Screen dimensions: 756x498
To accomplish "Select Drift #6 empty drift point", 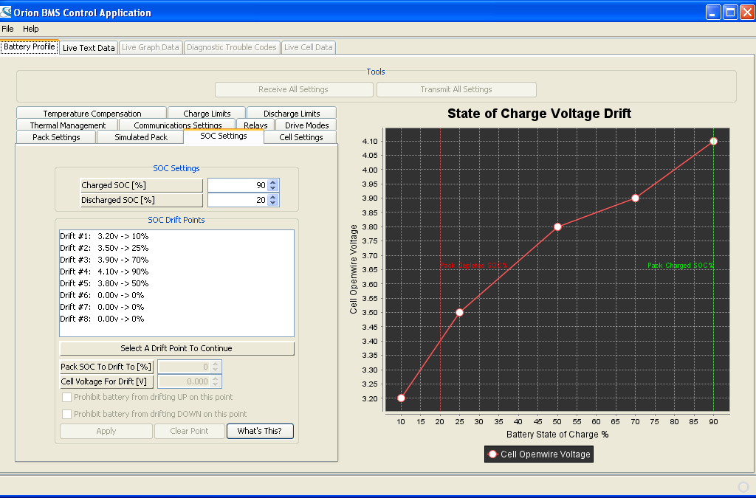I will [x=176, y=295].
